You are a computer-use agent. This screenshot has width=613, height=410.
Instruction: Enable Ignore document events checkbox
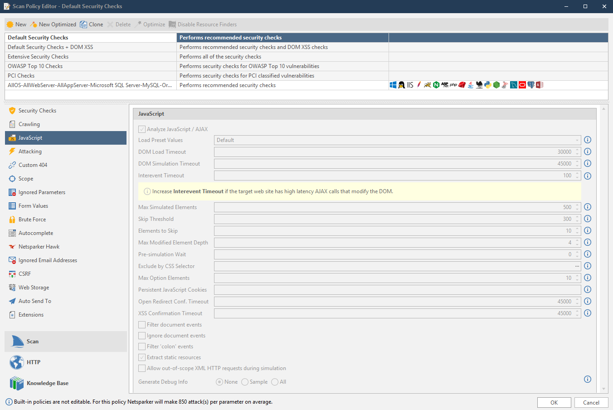pos(142,336)
